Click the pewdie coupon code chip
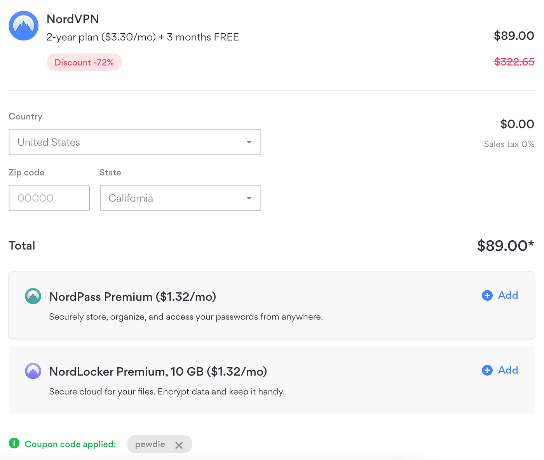 (150, 444)
